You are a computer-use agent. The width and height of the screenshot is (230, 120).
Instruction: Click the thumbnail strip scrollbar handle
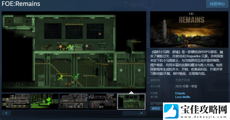tap(130, 113)
